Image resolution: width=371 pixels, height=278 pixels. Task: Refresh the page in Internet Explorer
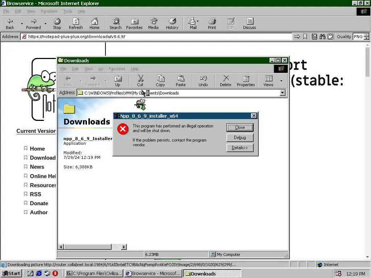[x=76, y=24]
